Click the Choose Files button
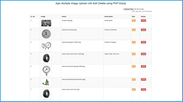183x102 pixels. [x=128, y=9]
